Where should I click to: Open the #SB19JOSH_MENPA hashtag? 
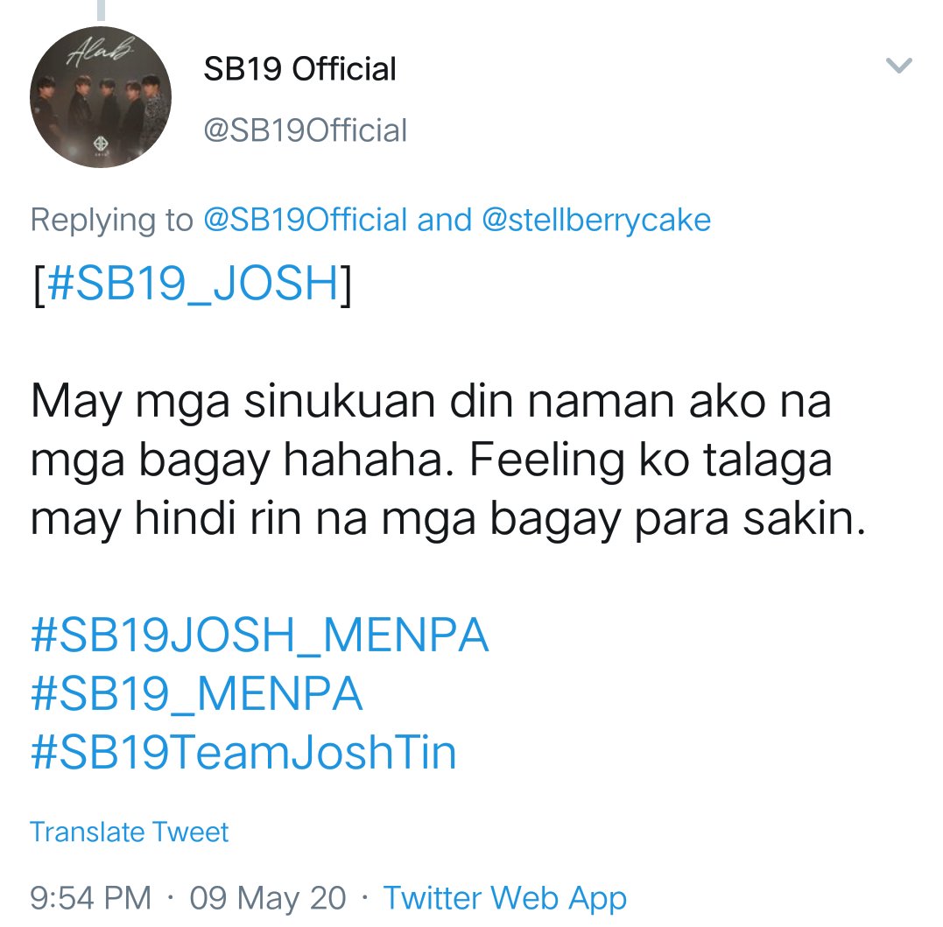click(x=259, y=635)
